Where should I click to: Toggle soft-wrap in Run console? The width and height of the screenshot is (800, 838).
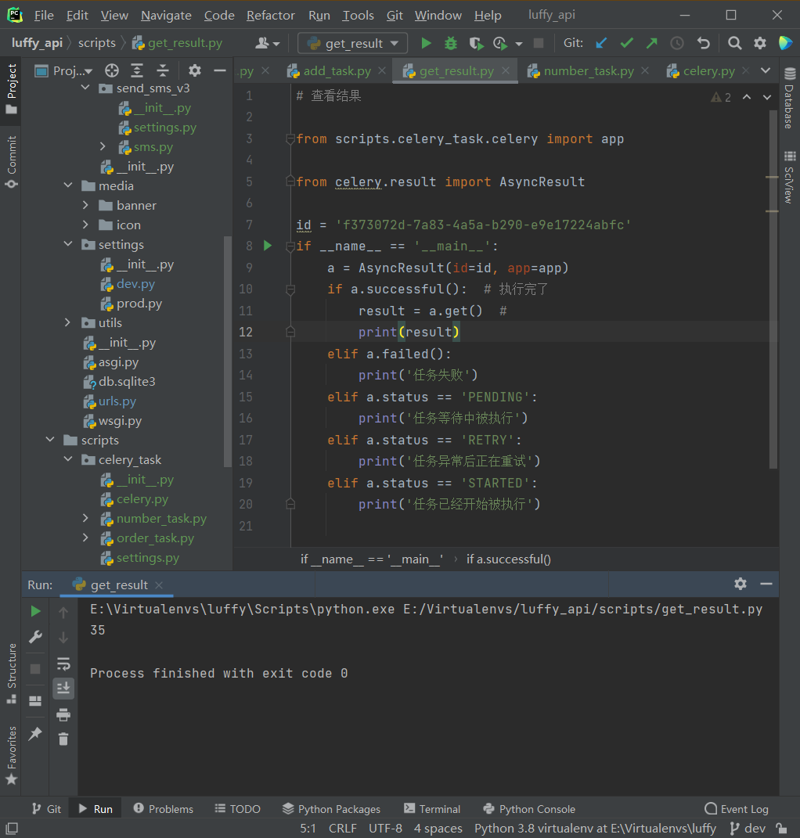(x=63, y=664)
